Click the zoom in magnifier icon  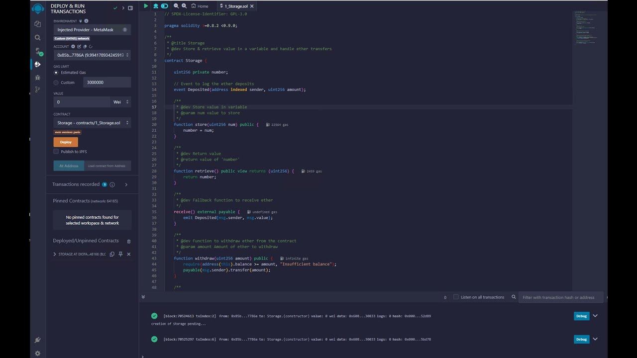[183, 6]
